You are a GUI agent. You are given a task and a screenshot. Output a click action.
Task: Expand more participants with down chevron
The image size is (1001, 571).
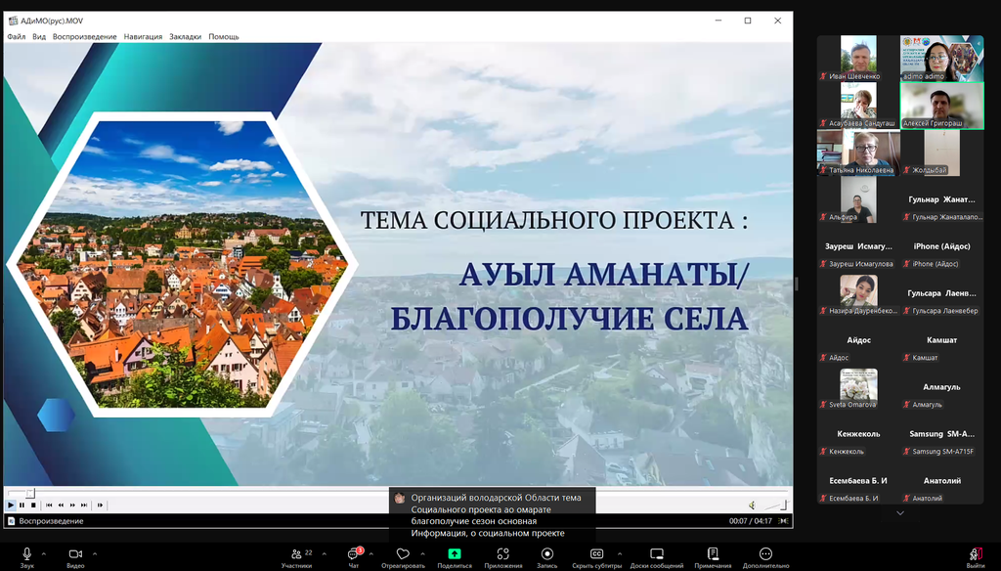point(900,513)
